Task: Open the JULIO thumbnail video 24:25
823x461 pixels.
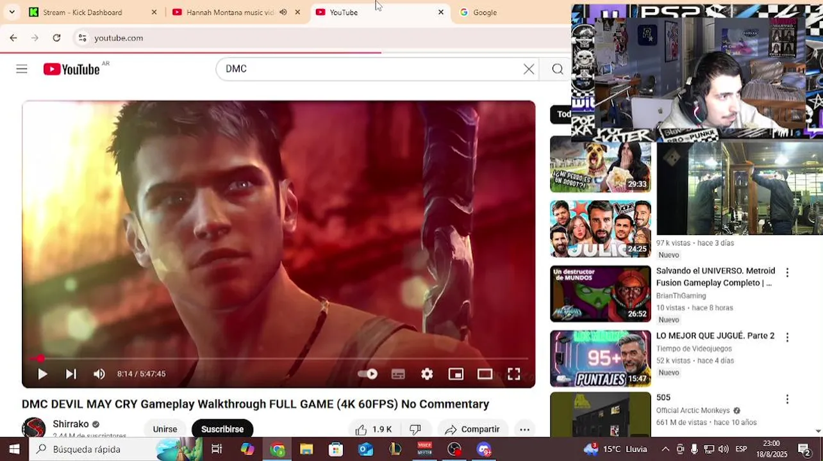Action: pyautogui.click(x=600, y=229)
